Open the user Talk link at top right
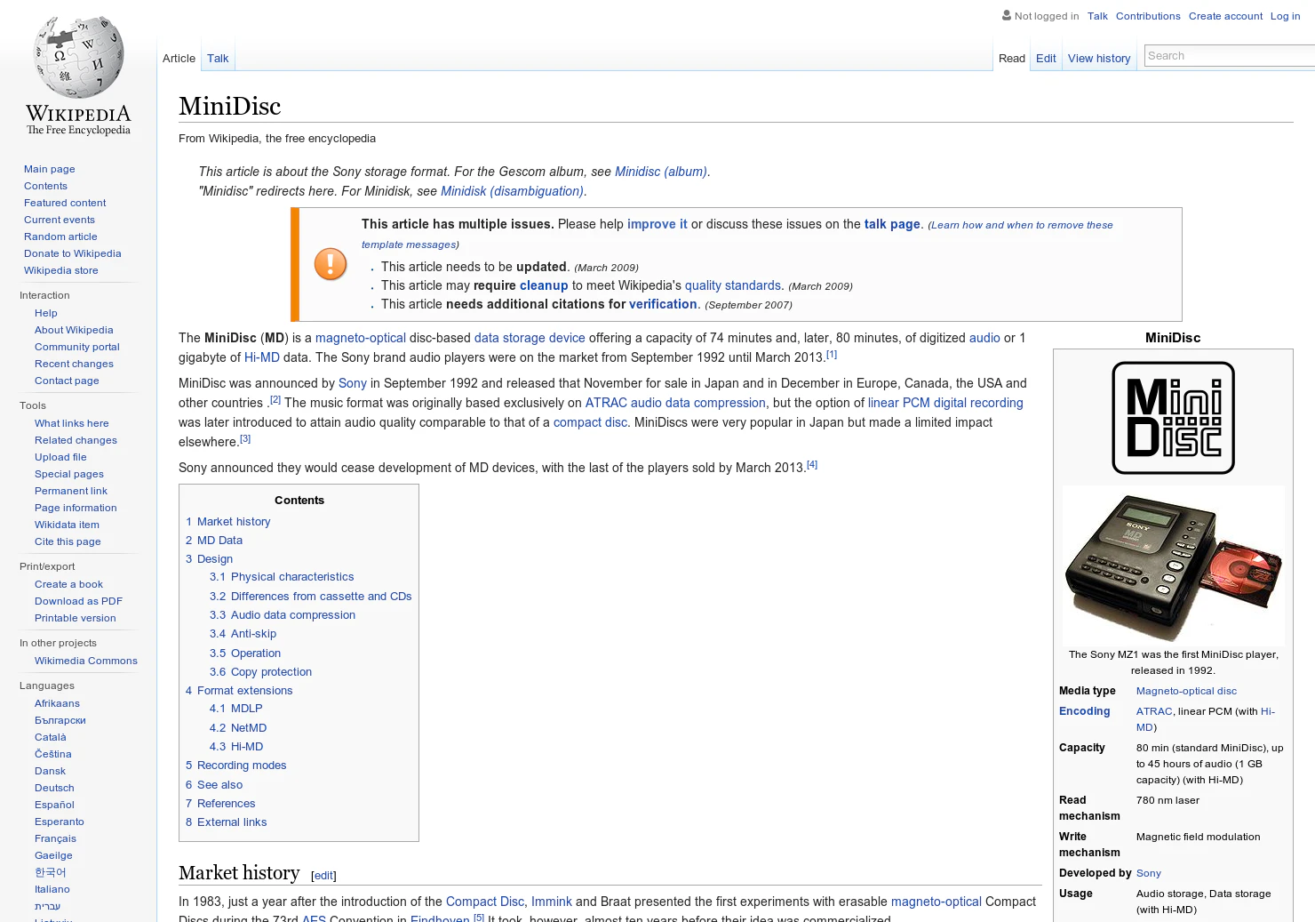Image resolution: width=1315 pixels, height=922 pixels. click(1097, 16)
